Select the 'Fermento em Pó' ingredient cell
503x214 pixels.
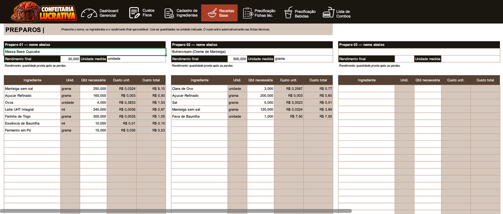click(32, 130)
